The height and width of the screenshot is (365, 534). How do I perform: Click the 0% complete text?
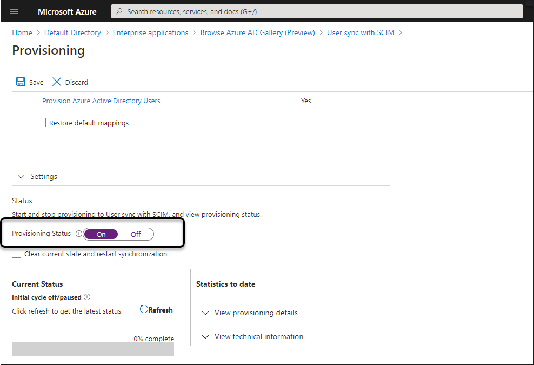click(153, 339)
